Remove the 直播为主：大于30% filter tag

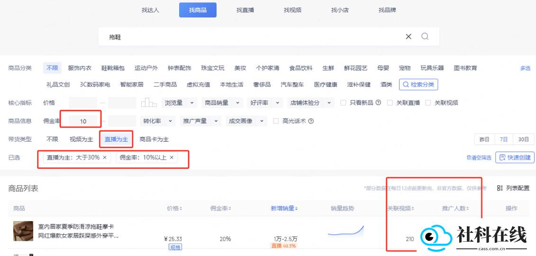coord(105,157)
